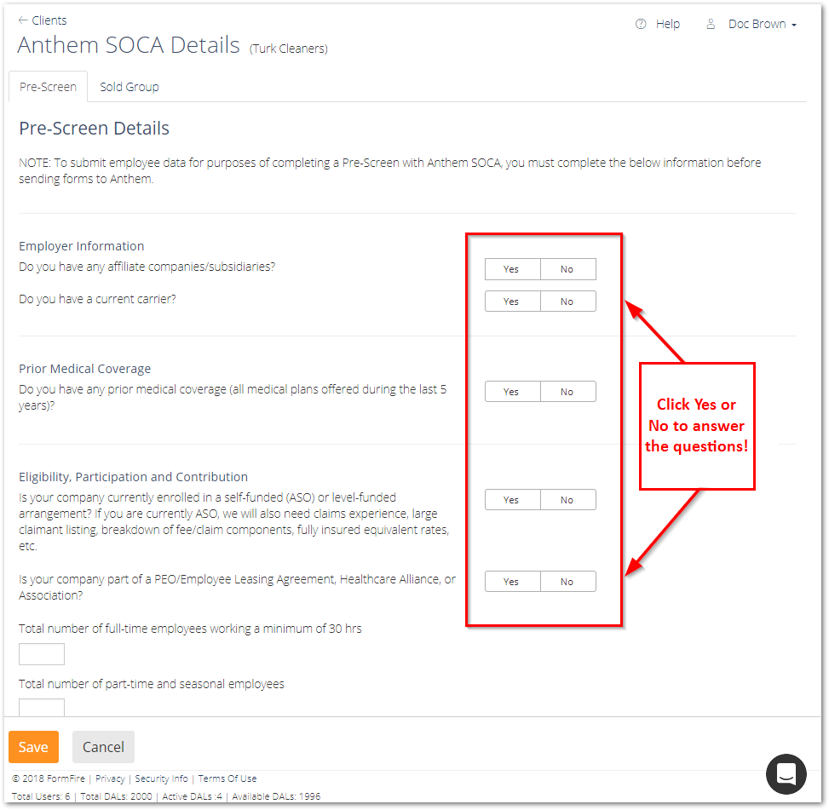Screen dimensions: 829x810
Task: Select Yes for current carrier question
Action: pos(512,302)
